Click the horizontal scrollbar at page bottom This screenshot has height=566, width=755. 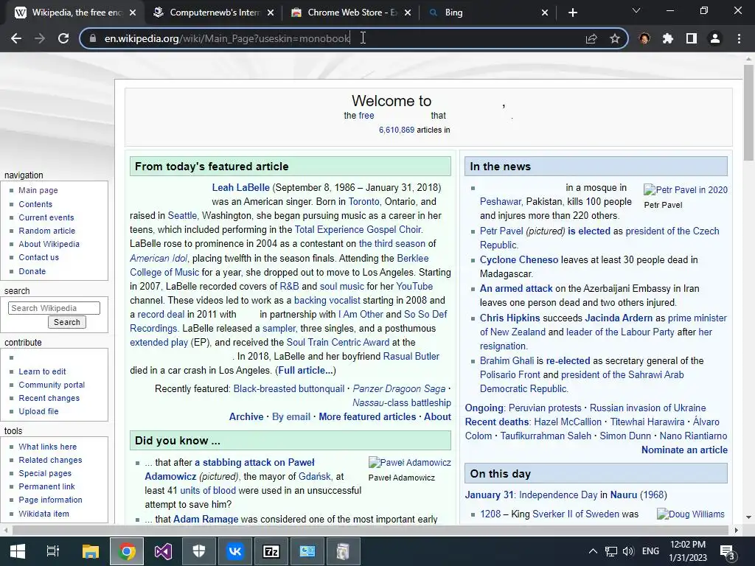point(370,531)
